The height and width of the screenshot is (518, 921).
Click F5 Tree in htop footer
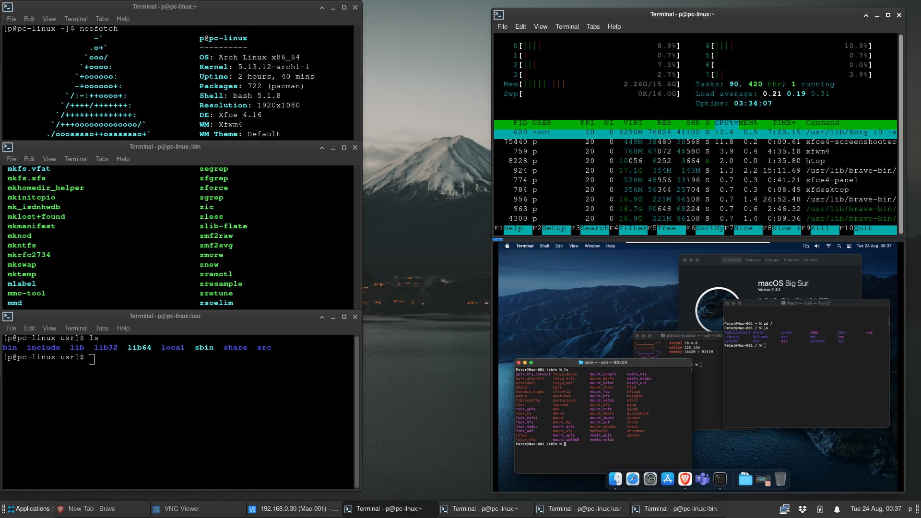coord(667,228)
